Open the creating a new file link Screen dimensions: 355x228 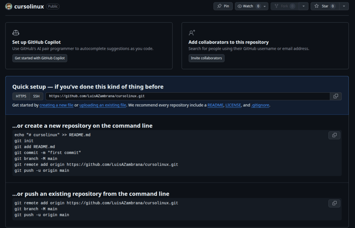pyautogui.click(x=56, y=105)
